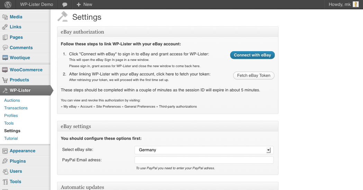363x190 pixels.
Task: Open the Profiles submenu item
Action: pos(11,116)
